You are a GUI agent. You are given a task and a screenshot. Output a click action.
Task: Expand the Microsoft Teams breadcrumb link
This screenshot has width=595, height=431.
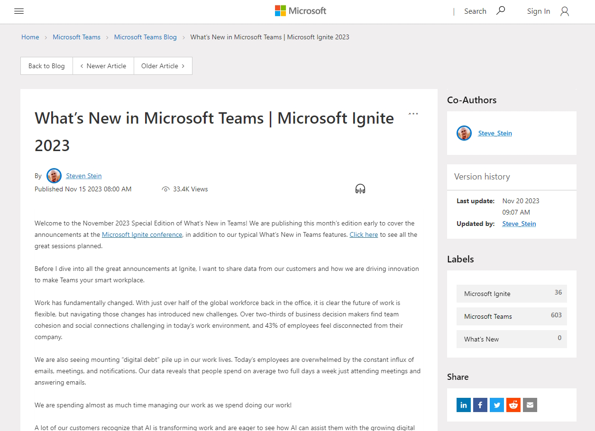tap(76, 37)
